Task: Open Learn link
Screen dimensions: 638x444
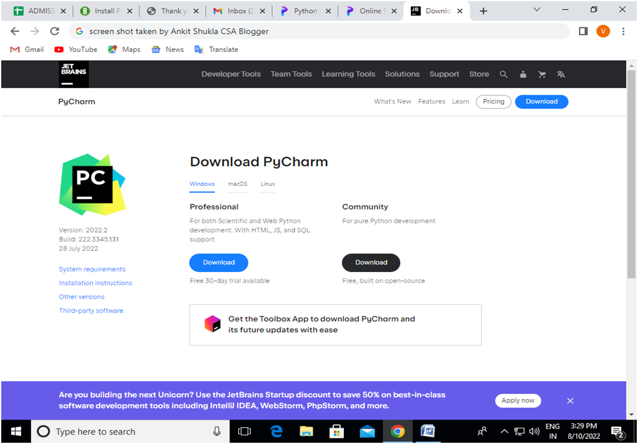Action: pos(460,101)
